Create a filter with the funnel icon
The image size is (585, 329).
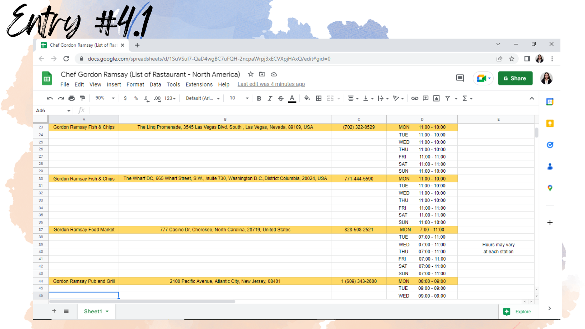[448, 98]
